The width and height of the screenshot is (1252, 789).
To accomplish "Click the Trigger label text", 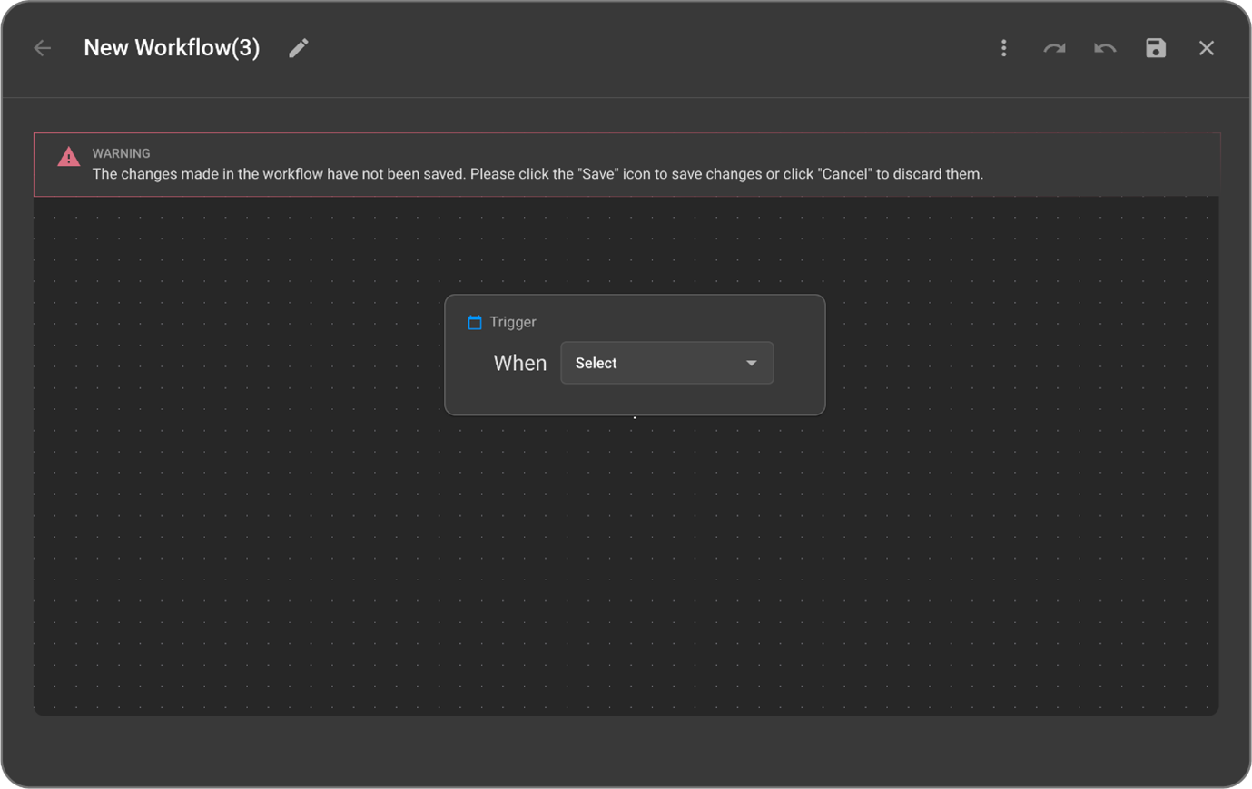I will coord(513,322).
